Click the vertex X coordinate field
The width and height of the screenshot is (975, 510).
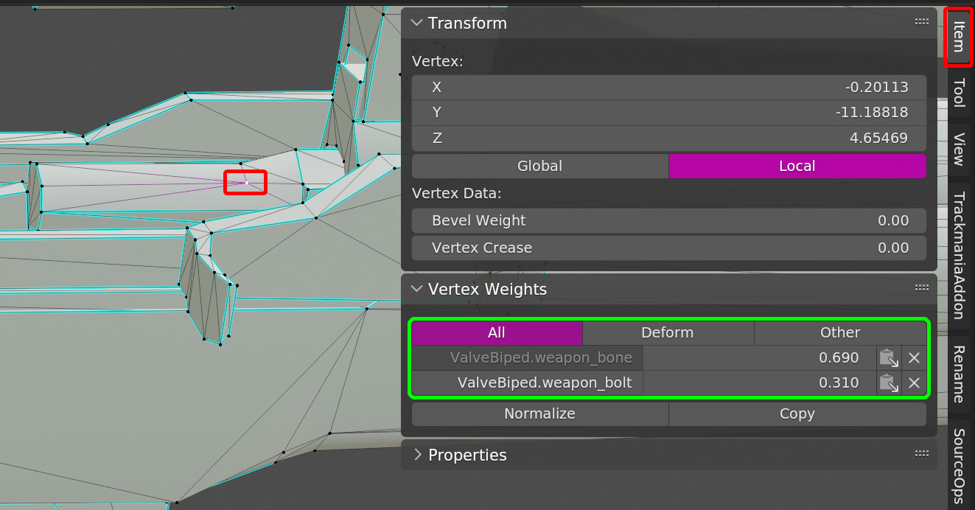point(669,87)
